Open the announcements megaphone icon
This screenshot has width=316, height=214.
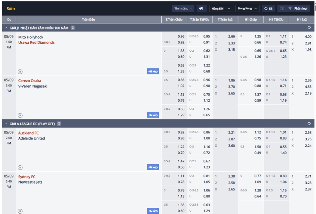(201, 8)
